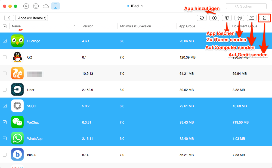Click the search magnifier icon
Screen dimensions: 272x168
237,7
